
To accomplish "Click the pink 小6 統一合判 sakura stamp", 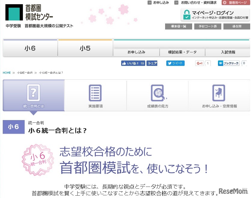I will pyautogui.click(x=38, y=159).
